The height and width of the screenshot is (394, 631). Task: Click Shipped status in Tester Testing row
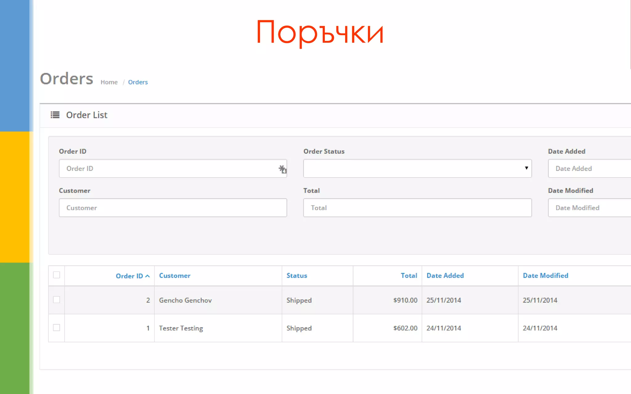point(299,328)
